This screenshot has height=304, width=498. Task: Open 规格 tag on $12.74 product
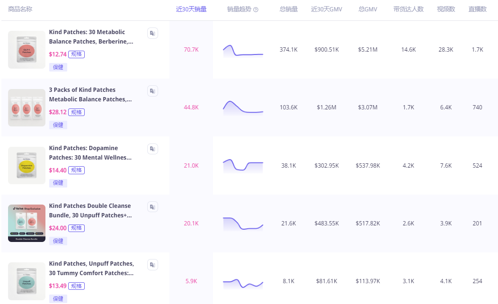76,54
